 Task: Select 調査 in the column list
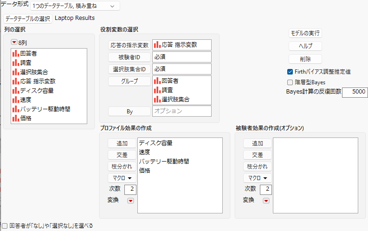[x=26, y=62]
